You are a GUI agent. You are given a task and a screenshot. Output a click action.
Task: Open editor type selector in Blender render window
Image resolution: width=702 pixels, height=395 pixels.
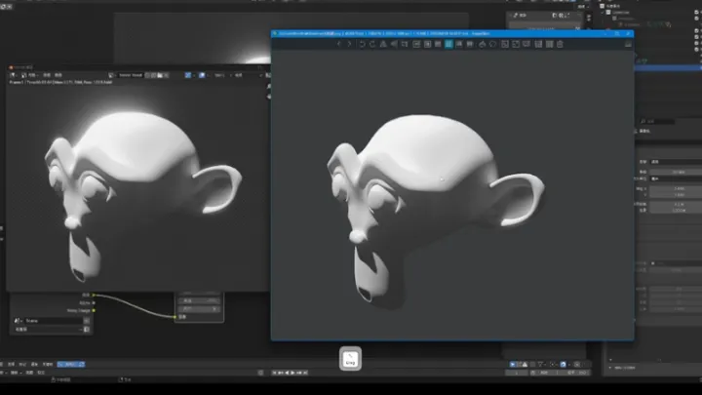pos(14,75)
